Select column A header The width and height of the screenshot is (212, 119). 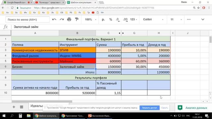pos(35,33)
